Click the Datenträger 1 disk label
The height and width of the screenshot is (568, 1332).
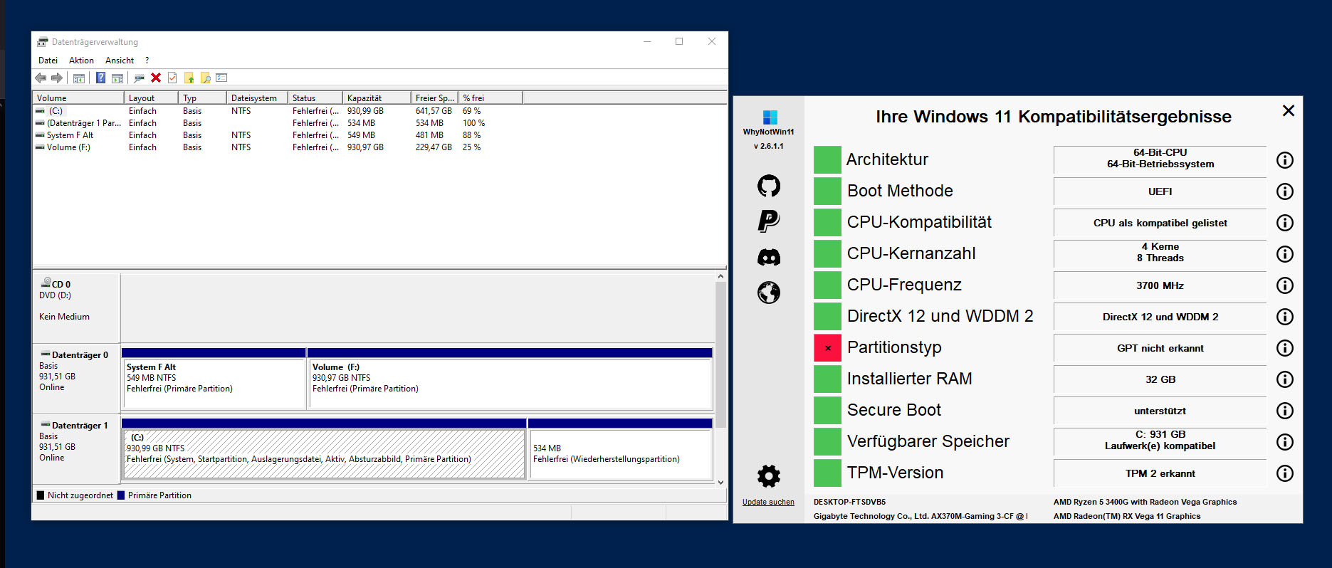click(x=76, y=448)
